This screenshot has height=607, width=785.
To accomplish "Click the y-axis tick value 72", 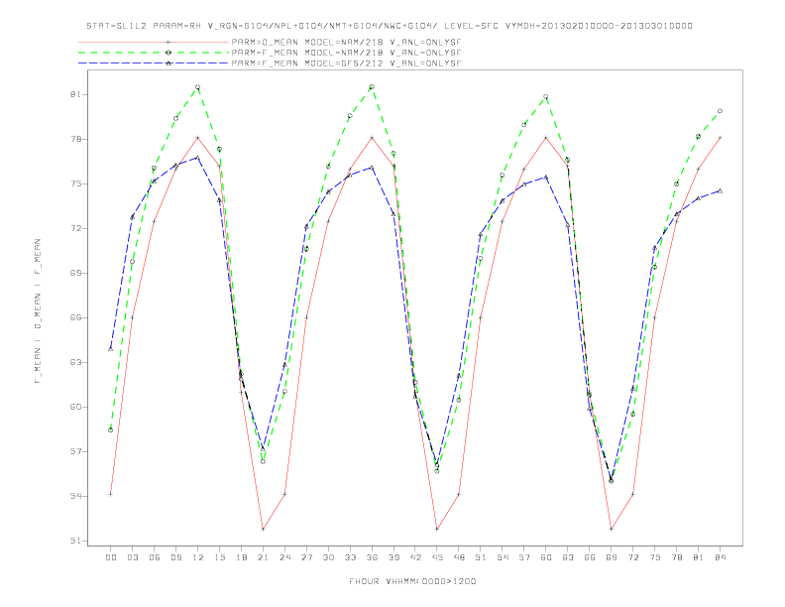I will [75, 228].
